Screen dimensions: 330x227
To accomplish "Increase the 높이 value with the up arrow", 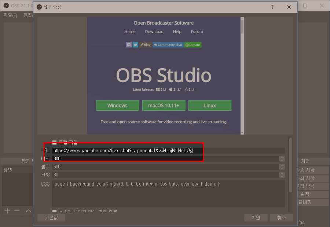I will 282,165.
